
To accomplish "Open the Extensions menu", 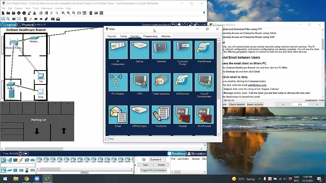I will click(x=47, y=8).
